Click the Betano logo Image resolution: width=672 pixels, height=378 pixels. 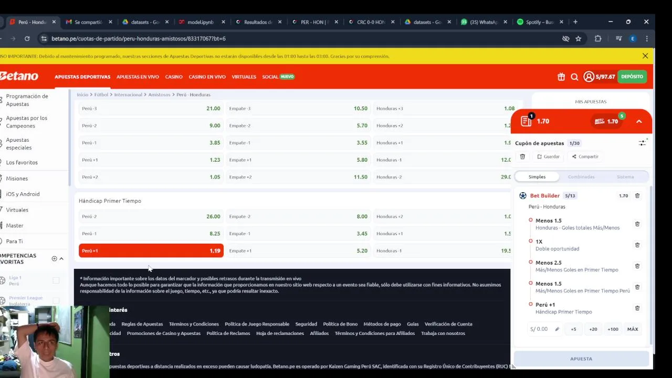coord(19,77)
